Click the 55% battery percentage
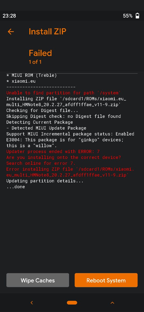Image resolution: width=144 pixels, height=312 pixels. click(128, 16)
